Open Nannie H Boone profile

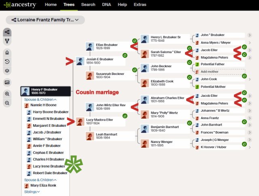(43, 105)
